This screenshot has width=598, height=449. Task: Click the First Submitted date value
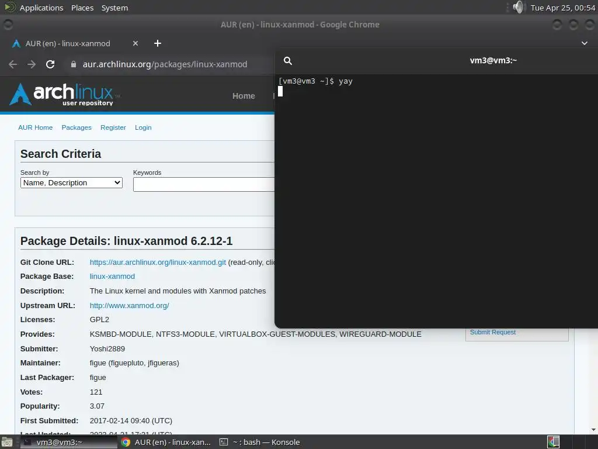point(131,421)
